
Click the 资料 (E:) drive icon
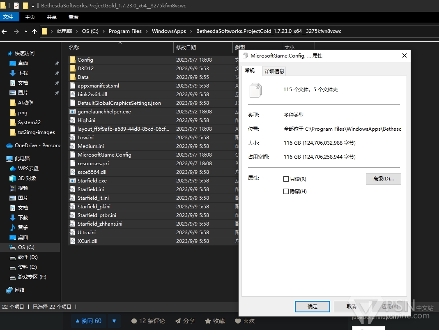(13, 268)
